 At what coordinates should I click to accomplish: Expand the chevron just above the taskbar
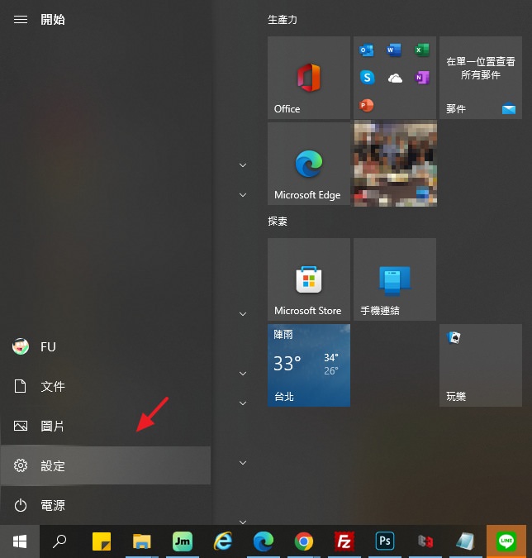(x=243, y=522)
